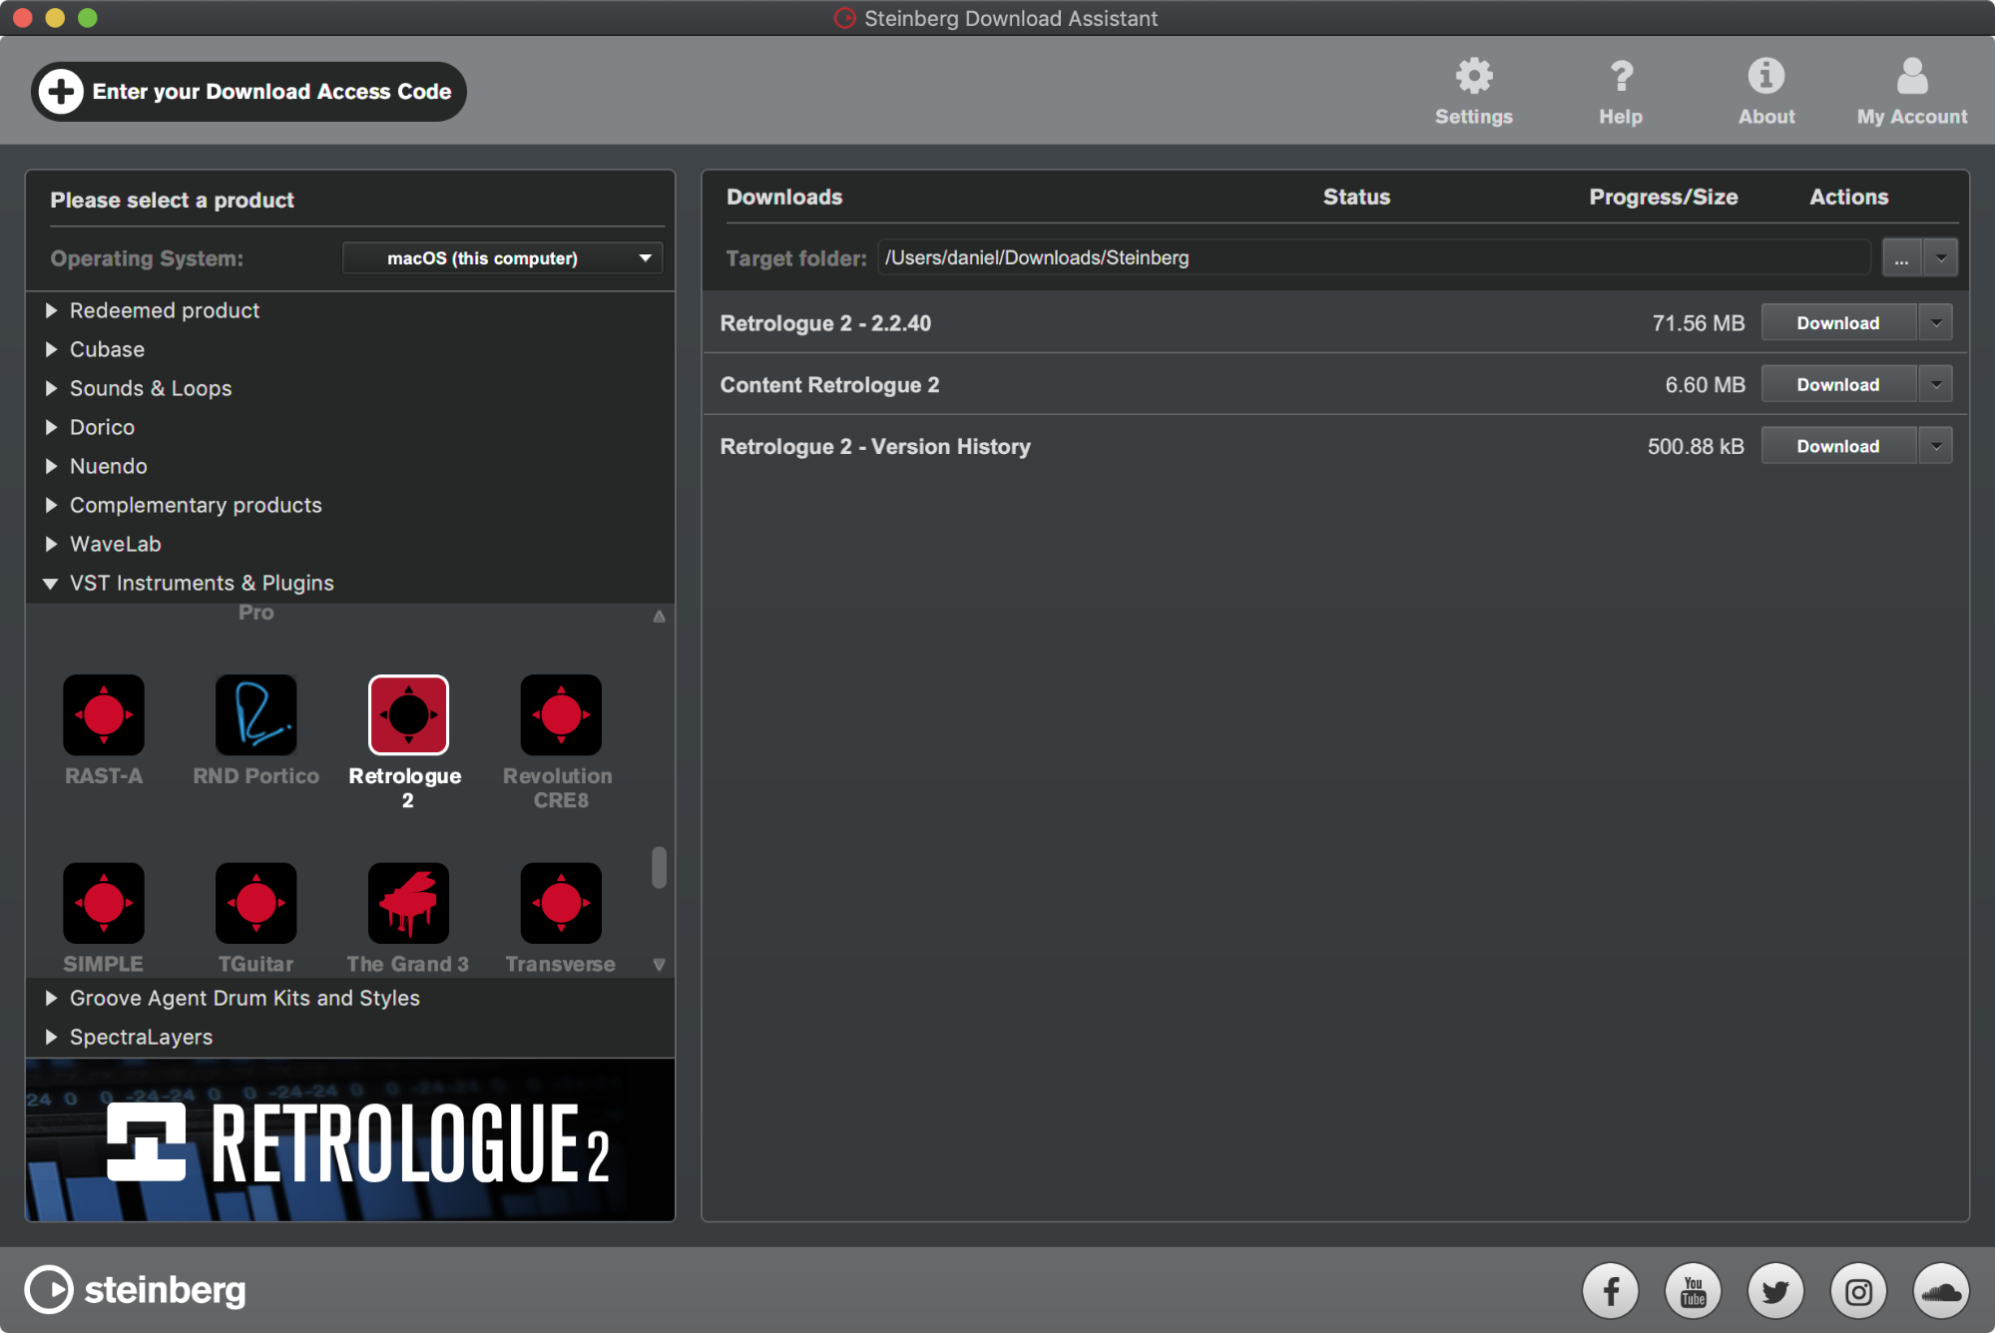Download Retrologue 2 - Version History
The width and height of the screenshot is (1995, 1333).
[1838, 446]
